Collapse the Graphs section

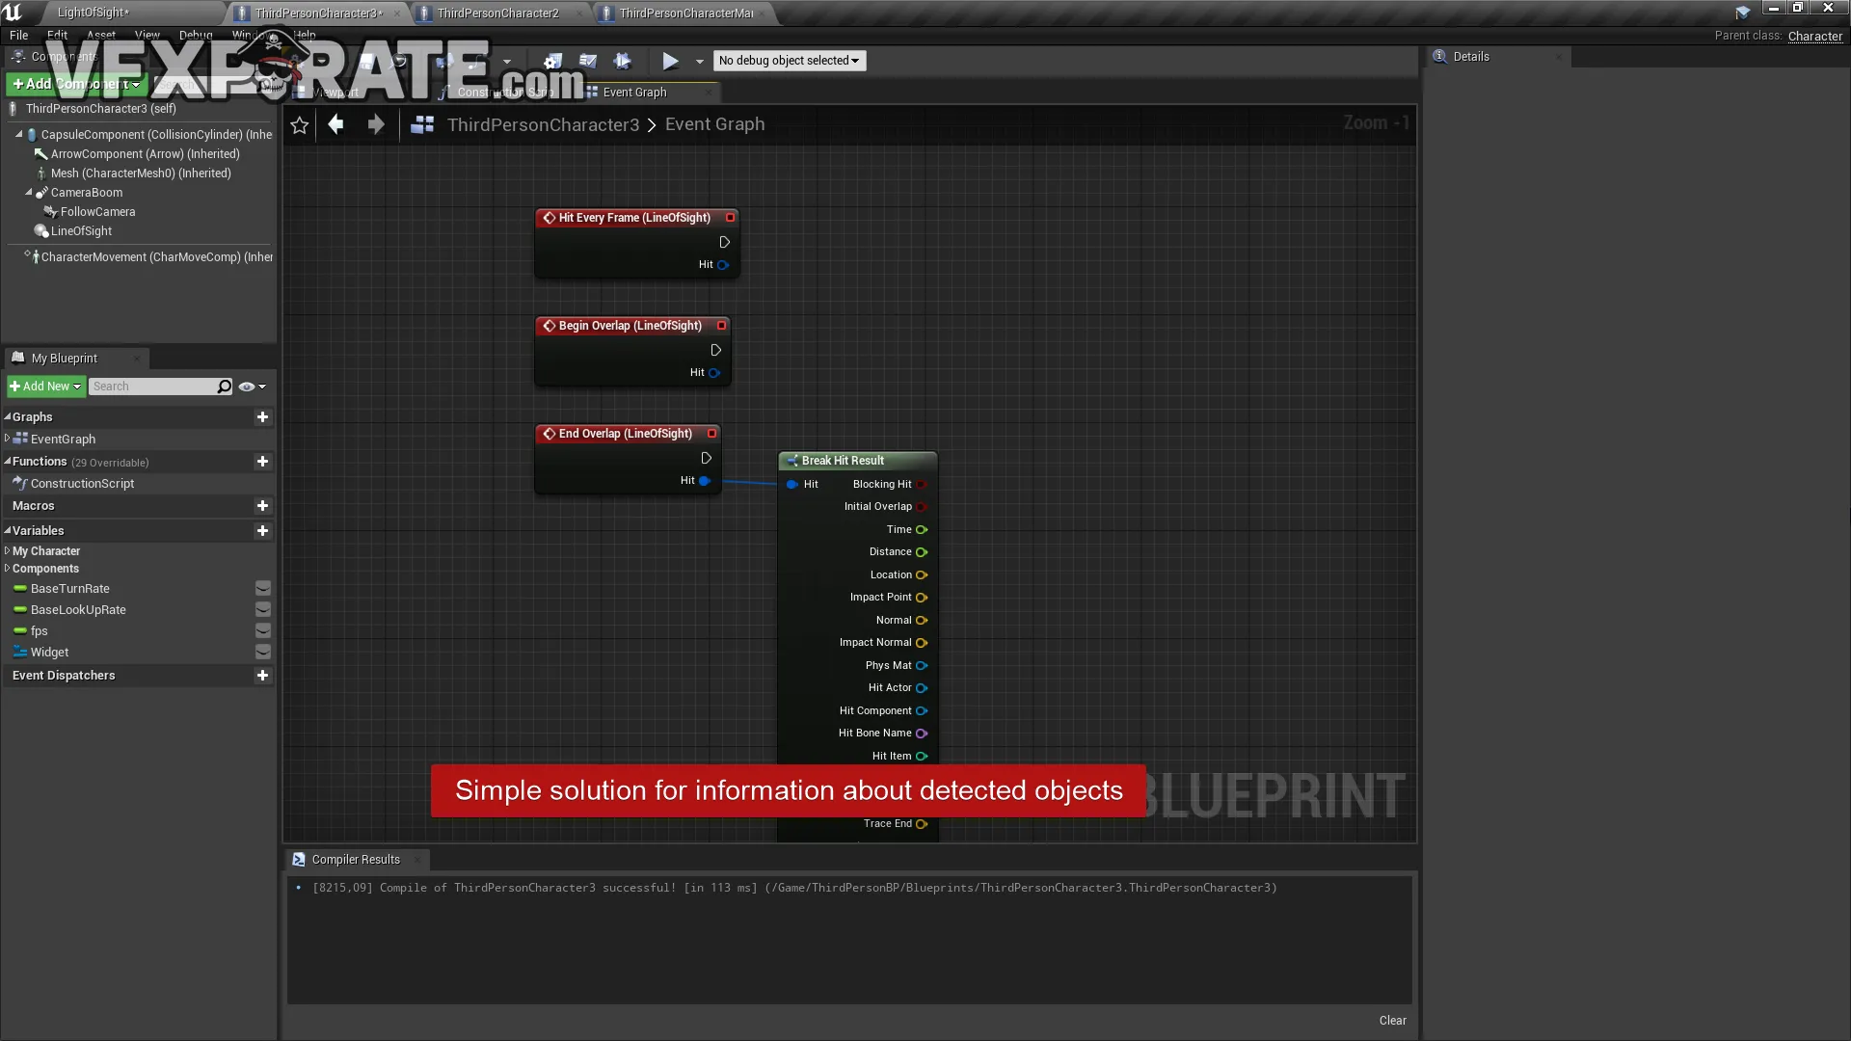7,417
